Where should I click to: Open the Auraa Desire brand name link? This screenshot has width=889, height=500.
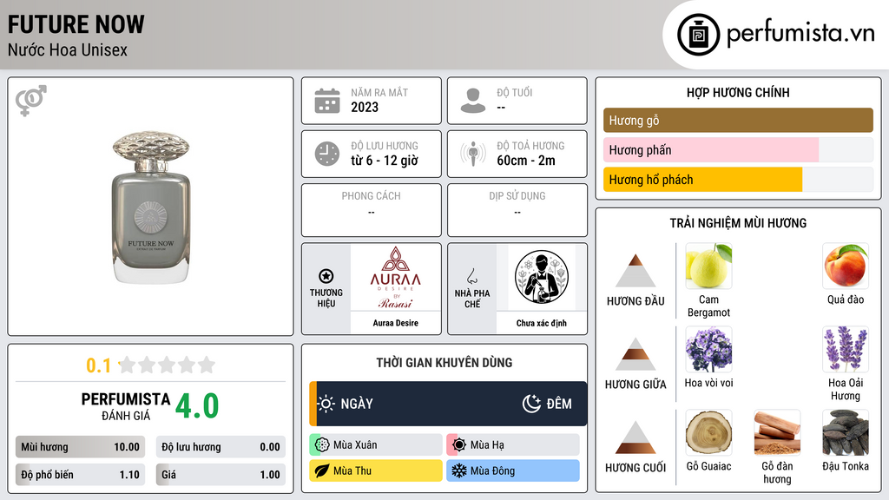pyautogui.click(x=396, y=323)
